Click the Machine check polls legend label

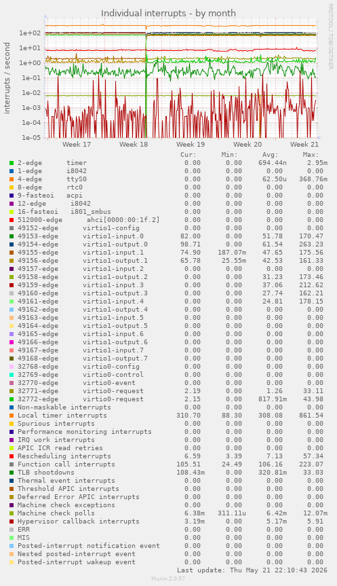point(56,513)
